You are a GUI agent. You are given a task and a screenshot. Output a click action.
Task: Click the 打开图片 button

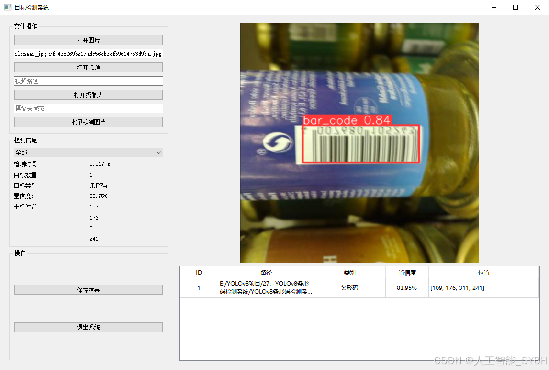[88, 40]
